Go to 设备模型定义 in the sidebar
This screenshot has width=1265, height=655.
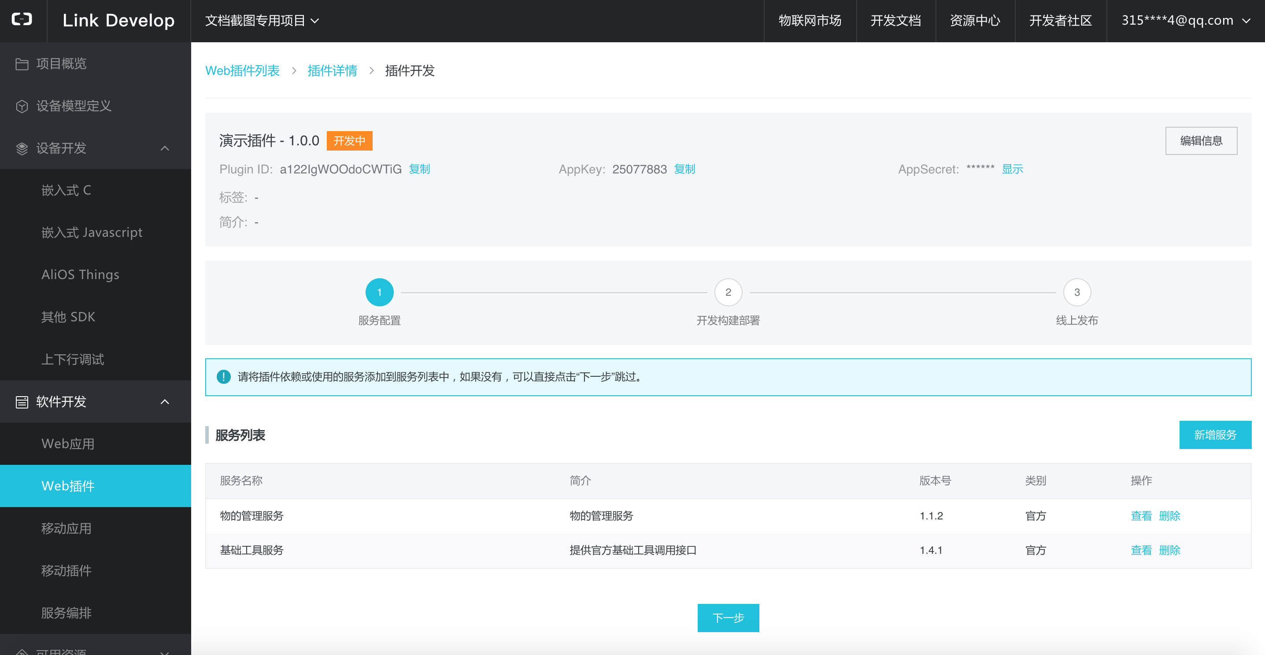95,106
